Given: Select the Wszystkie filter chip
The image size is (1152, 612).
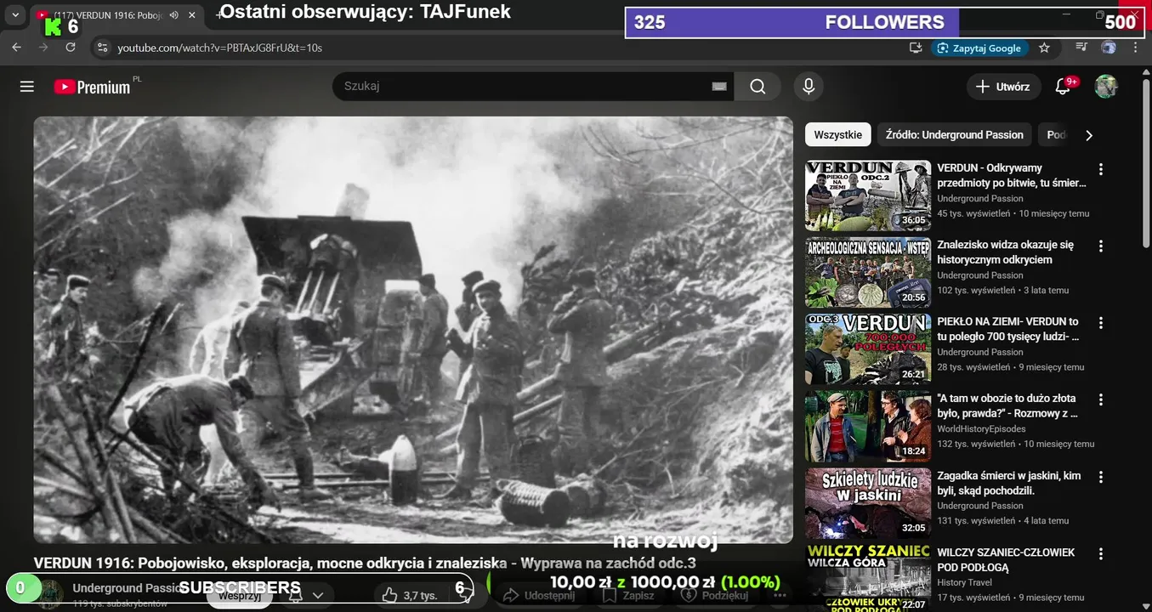Looking at the screenshot, I should (837, 134).
